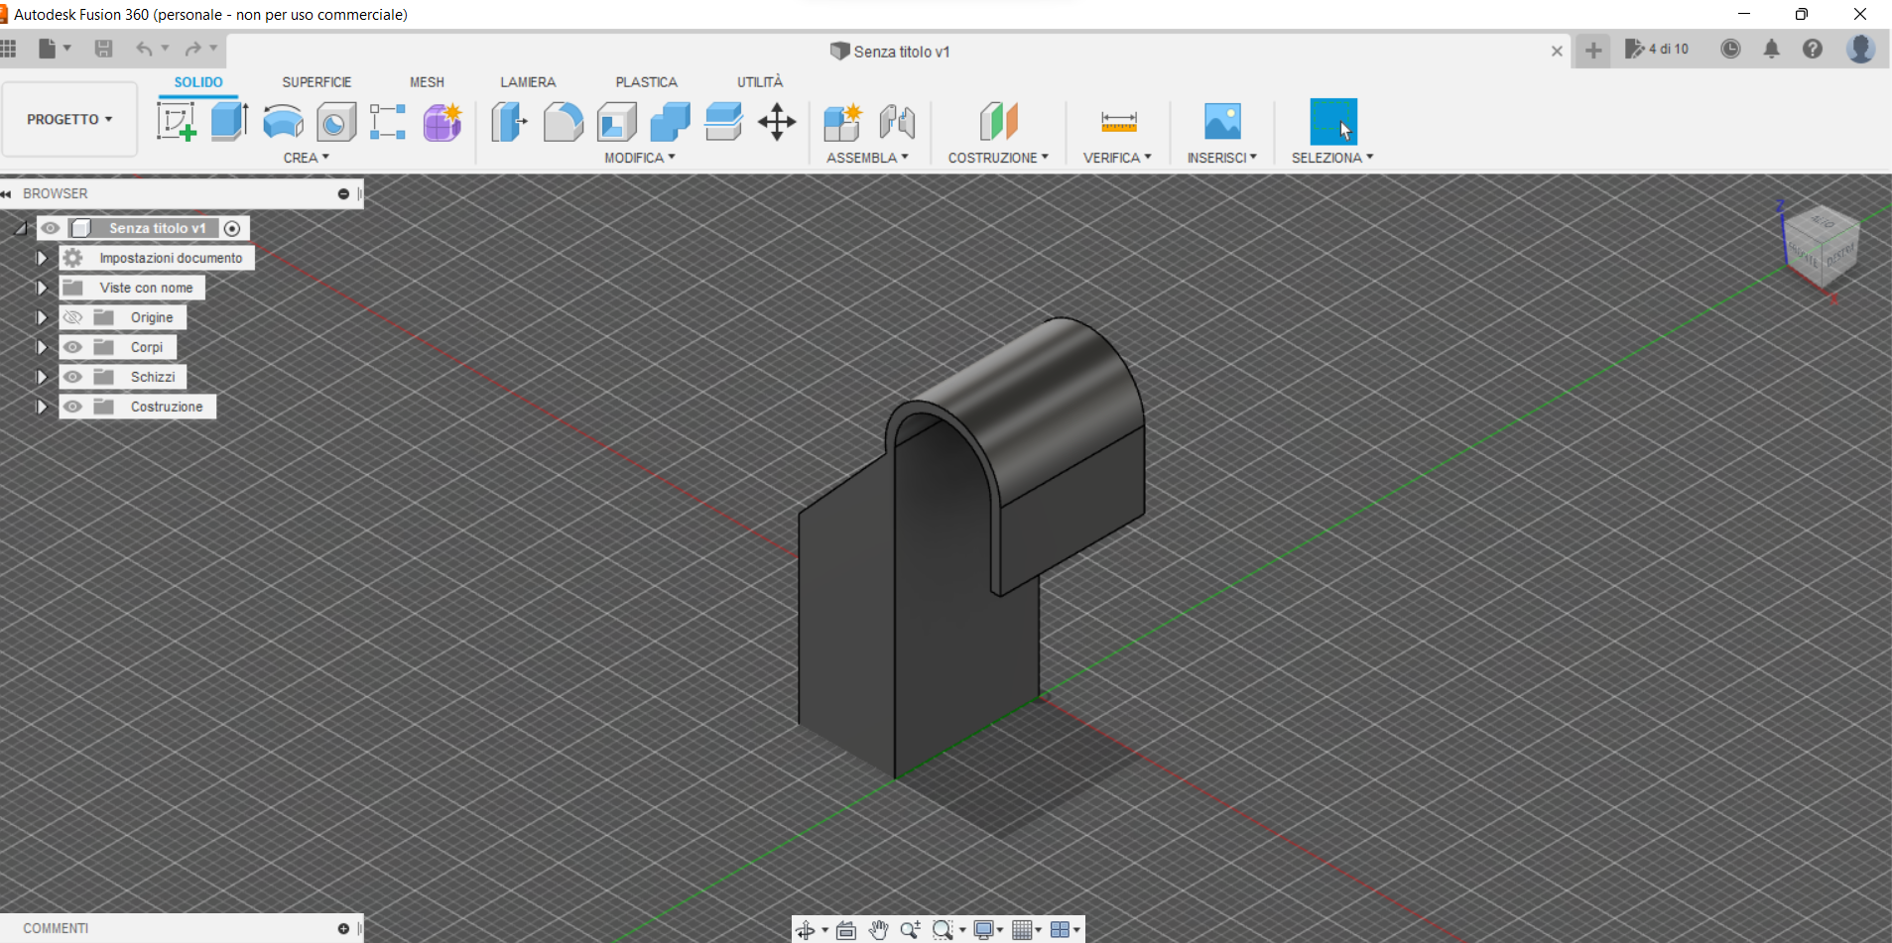Open the ASSEMBLA dropdown menu
This screenshot has height=943, width=1892.
pyautogui.click(x=867, y=158)
